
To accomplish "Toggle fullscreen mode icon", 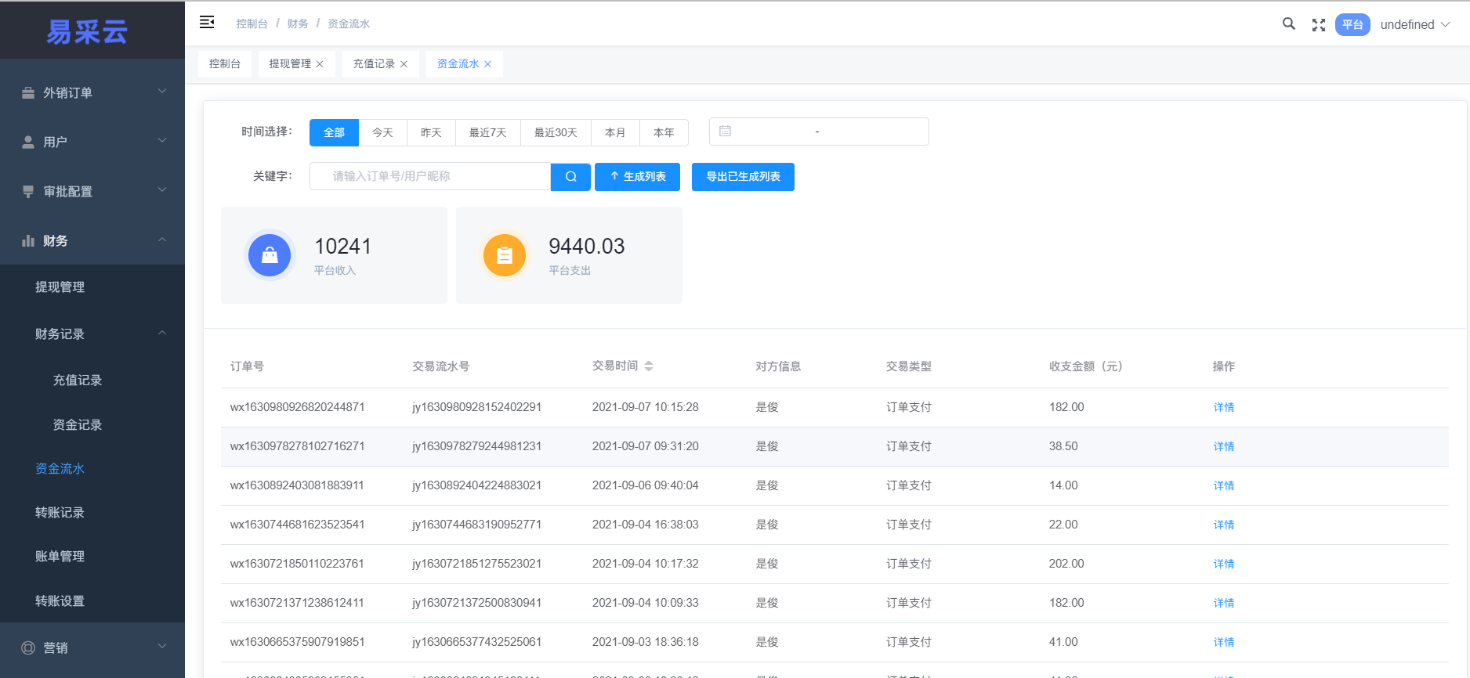I will point(1319,25).
